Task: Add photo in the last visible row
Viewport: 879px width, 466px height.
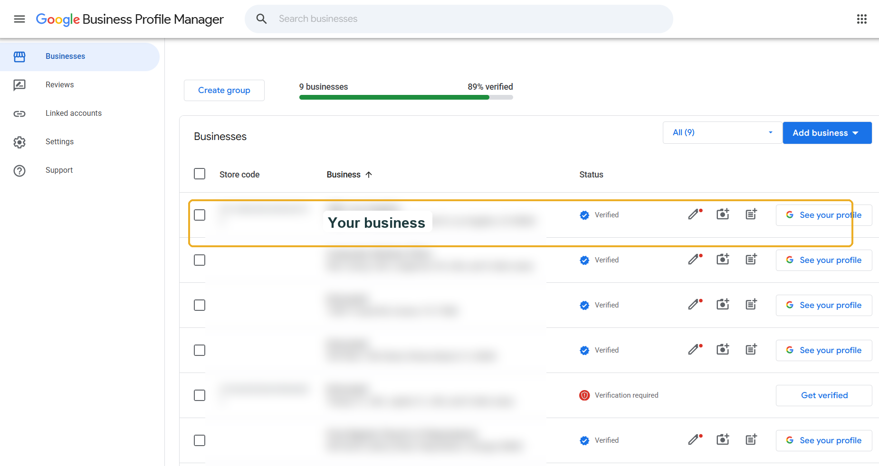Action: pyautogui.click(x=723, y=440)
